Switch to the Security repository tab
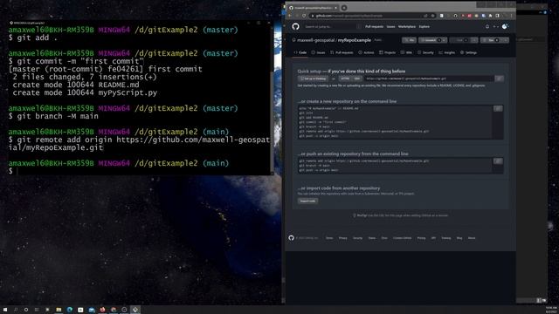The image size is (559, 314). point(425,52)
